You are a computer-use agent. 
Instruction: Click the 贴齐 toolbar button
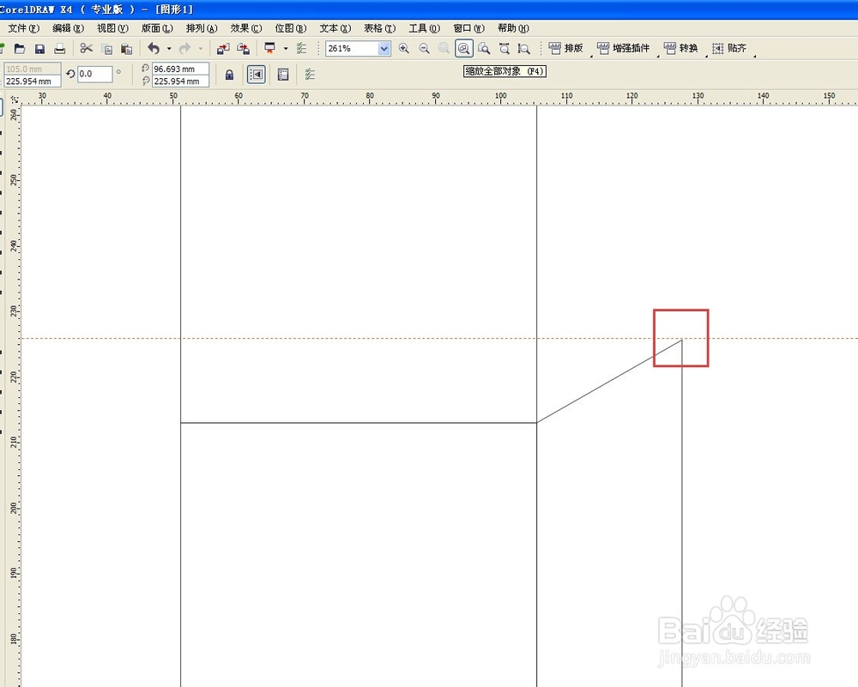tap(728, 48)
